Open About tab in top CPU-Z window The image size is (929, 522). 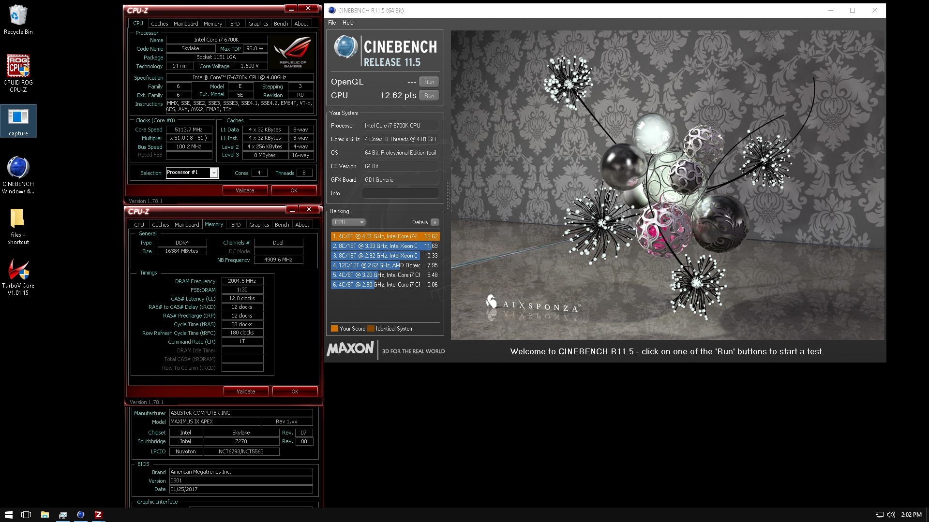coord(301,24)
